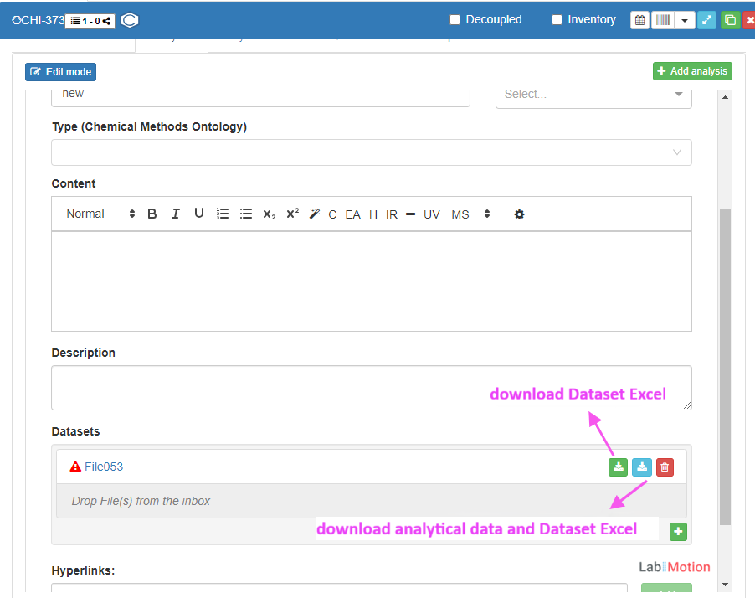
Task: Enable the Decoupled checkbox
Action: [x=455, y=19]
